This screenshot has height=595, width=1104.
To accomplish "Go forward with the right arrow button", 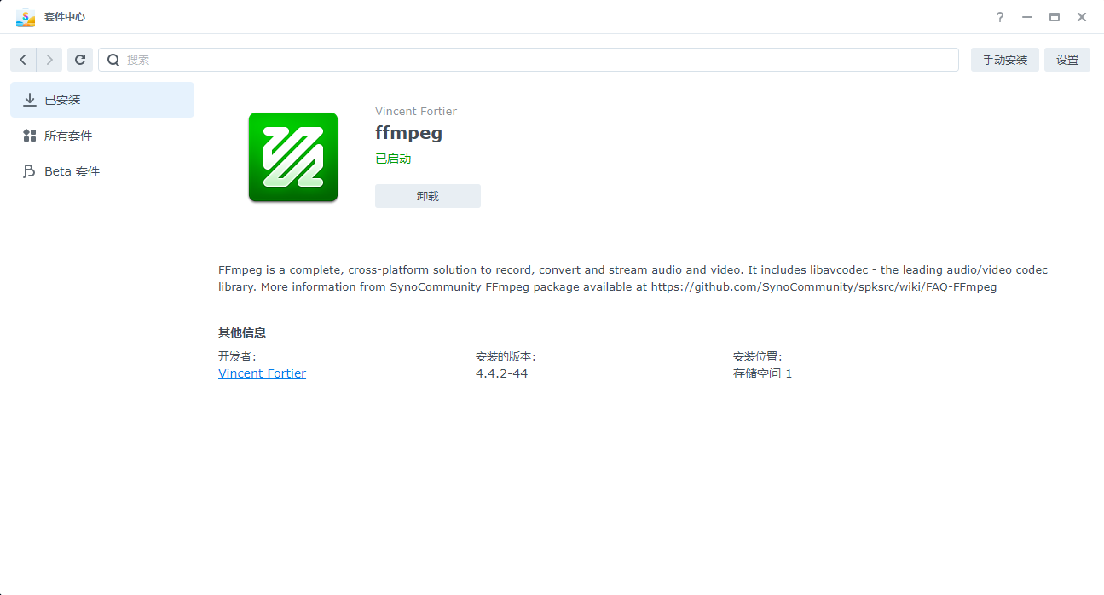I will (x=49, y=60).
